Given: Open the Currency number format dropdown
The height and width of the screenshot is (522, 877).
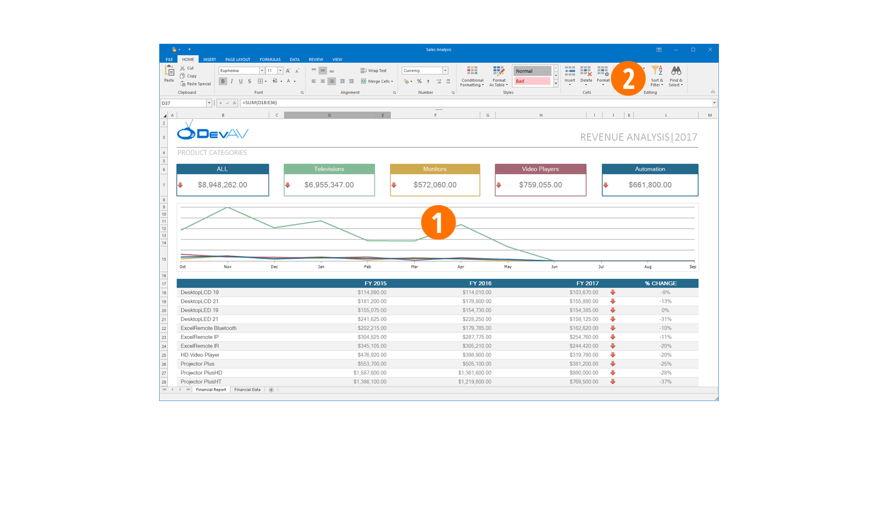Looking at the screenshot, I should [445, 70].
